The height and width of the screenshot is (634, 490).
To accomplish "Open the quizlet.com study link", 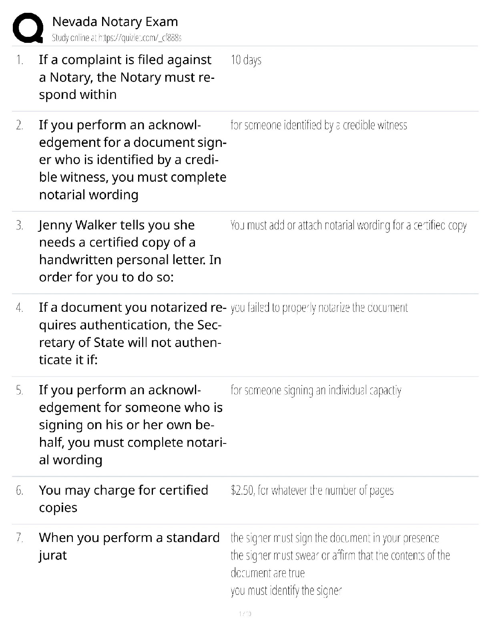I will click(117, 38).
